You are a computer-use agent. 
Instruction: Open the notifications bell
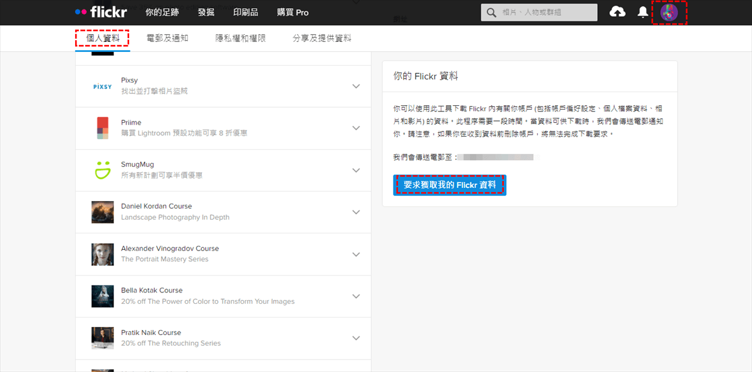pos(642,13)
